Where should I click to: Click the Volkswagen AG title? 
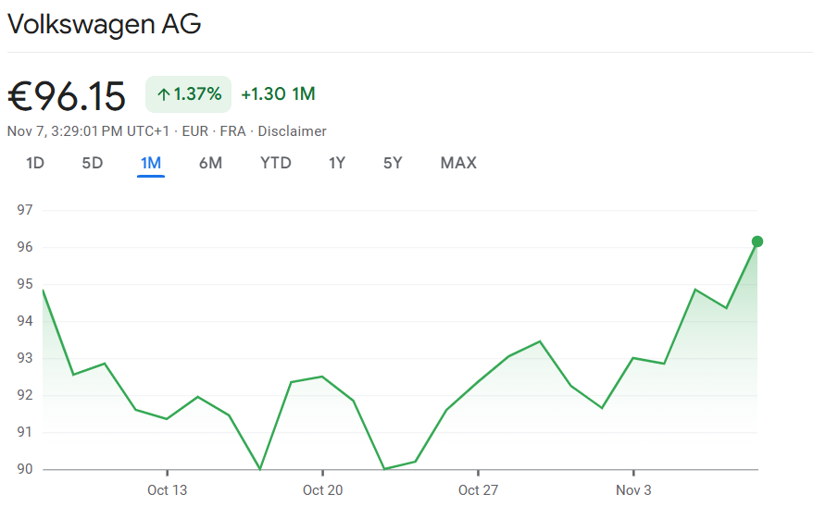[105, 24]
